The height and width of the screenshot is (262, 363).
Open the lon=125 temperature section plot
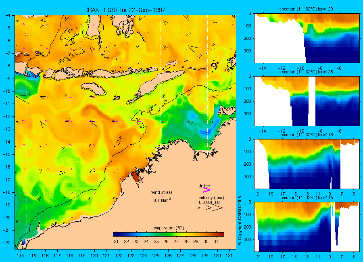pyautogui.click(x=307, y=101)
